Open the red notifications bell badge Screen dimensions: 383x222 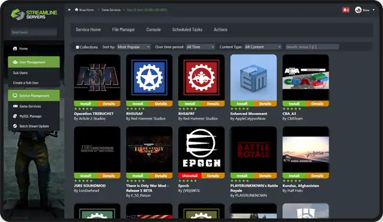tap(346, 10)
